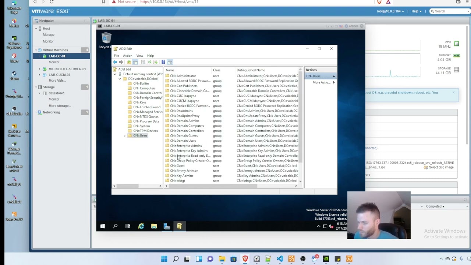Click the Back arrow in ADSI Edit toolbar
The image size is (471, 265).
[x=115, y=62]
